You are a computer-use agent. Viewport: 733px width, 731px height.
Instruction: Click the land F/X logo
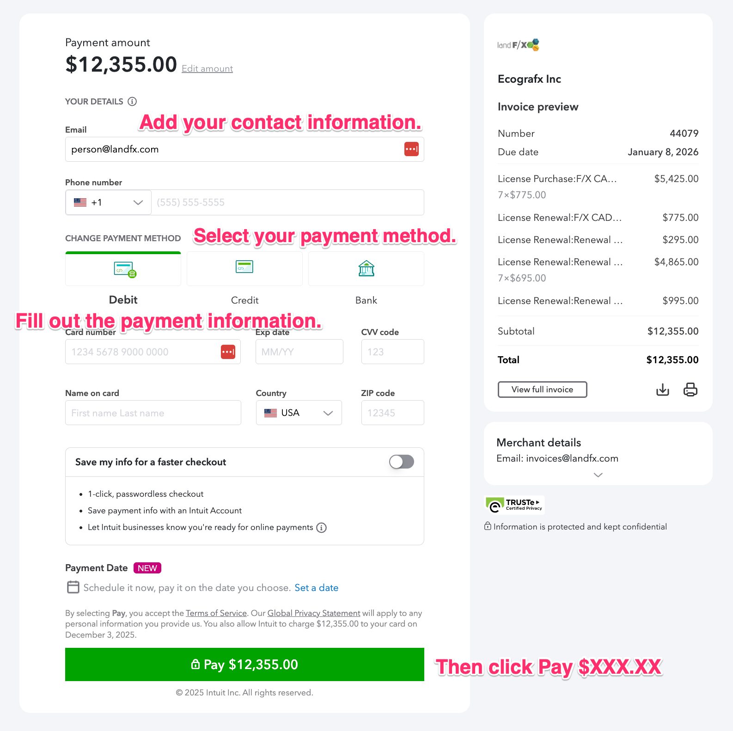click(x=518, y=44)
